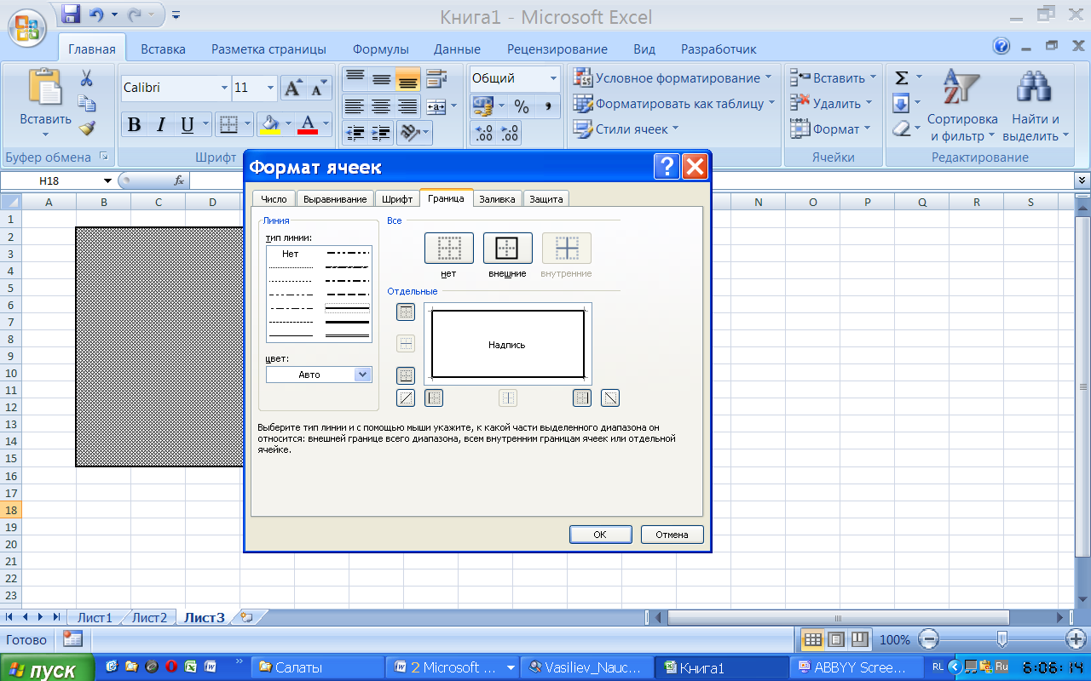
Task: Apply the yellow fill color bucket
Action: pos(270,125)
